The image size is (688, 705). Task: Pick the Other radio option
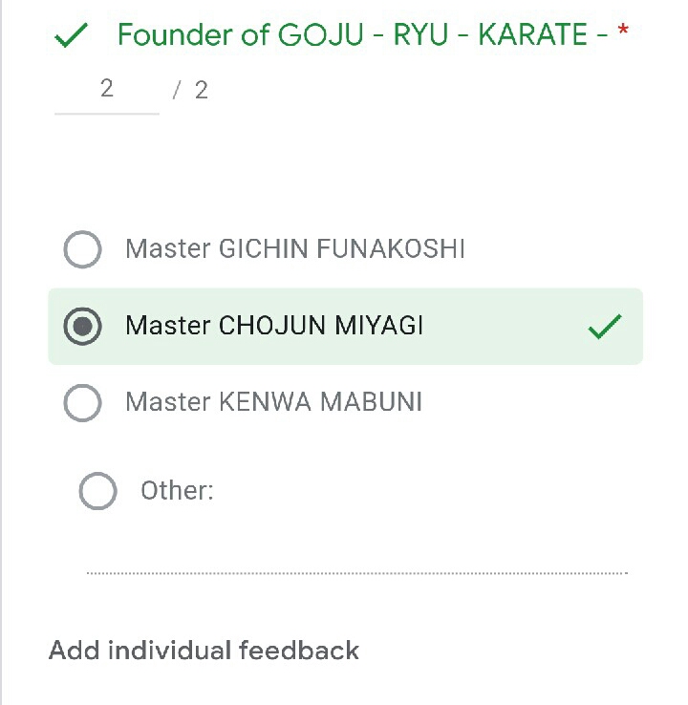coord(97,492)
